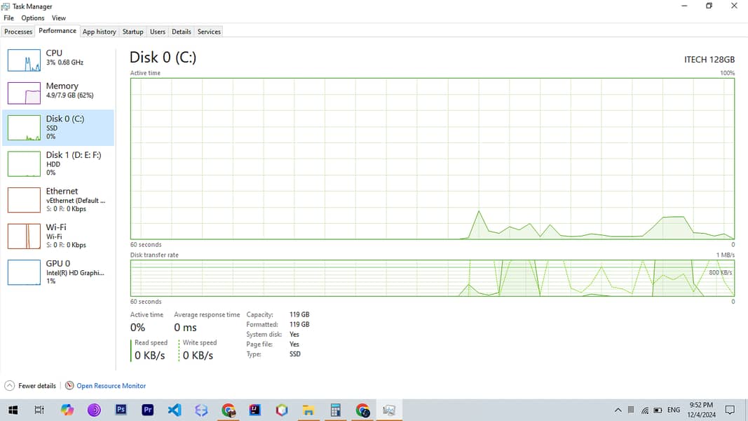Click the Capacity 119 GB value
The height and width of the screenshot is (421, 748).
[299, 314]
